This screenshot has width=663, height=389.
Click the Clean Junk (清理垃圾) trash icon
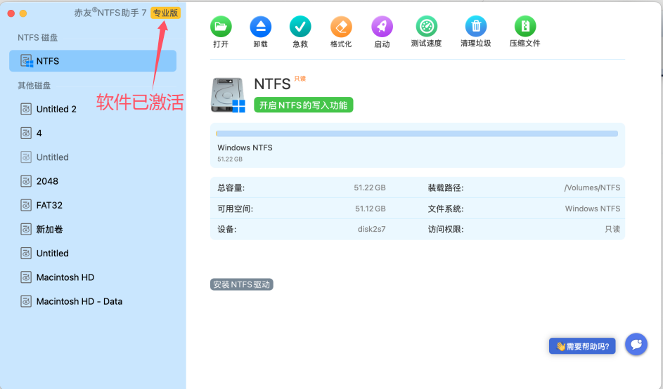[476, 27]
